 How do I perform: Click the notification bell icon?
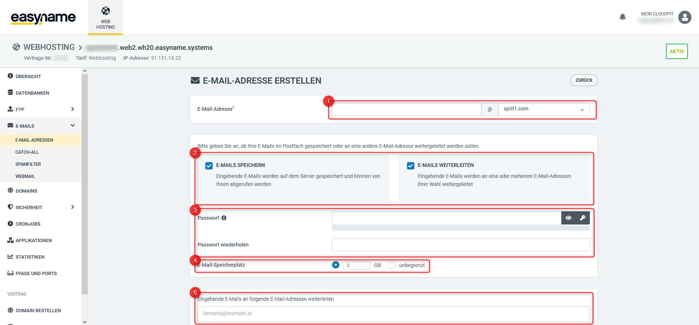click(x=622, y=17)
